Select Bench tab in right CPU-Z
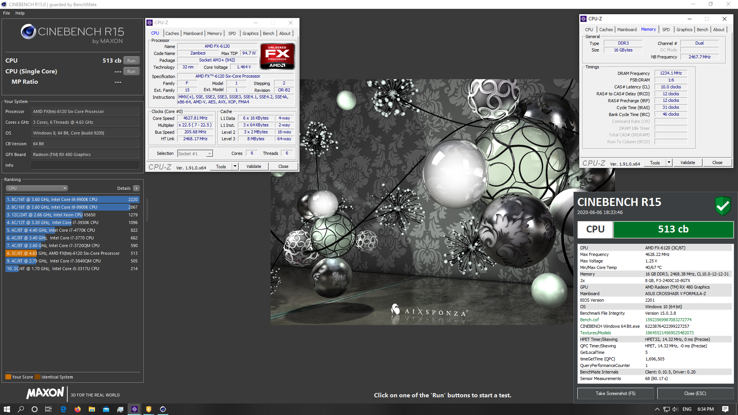Screen dimensions: 738x415 pyautogui.click(x=703, y=30)
